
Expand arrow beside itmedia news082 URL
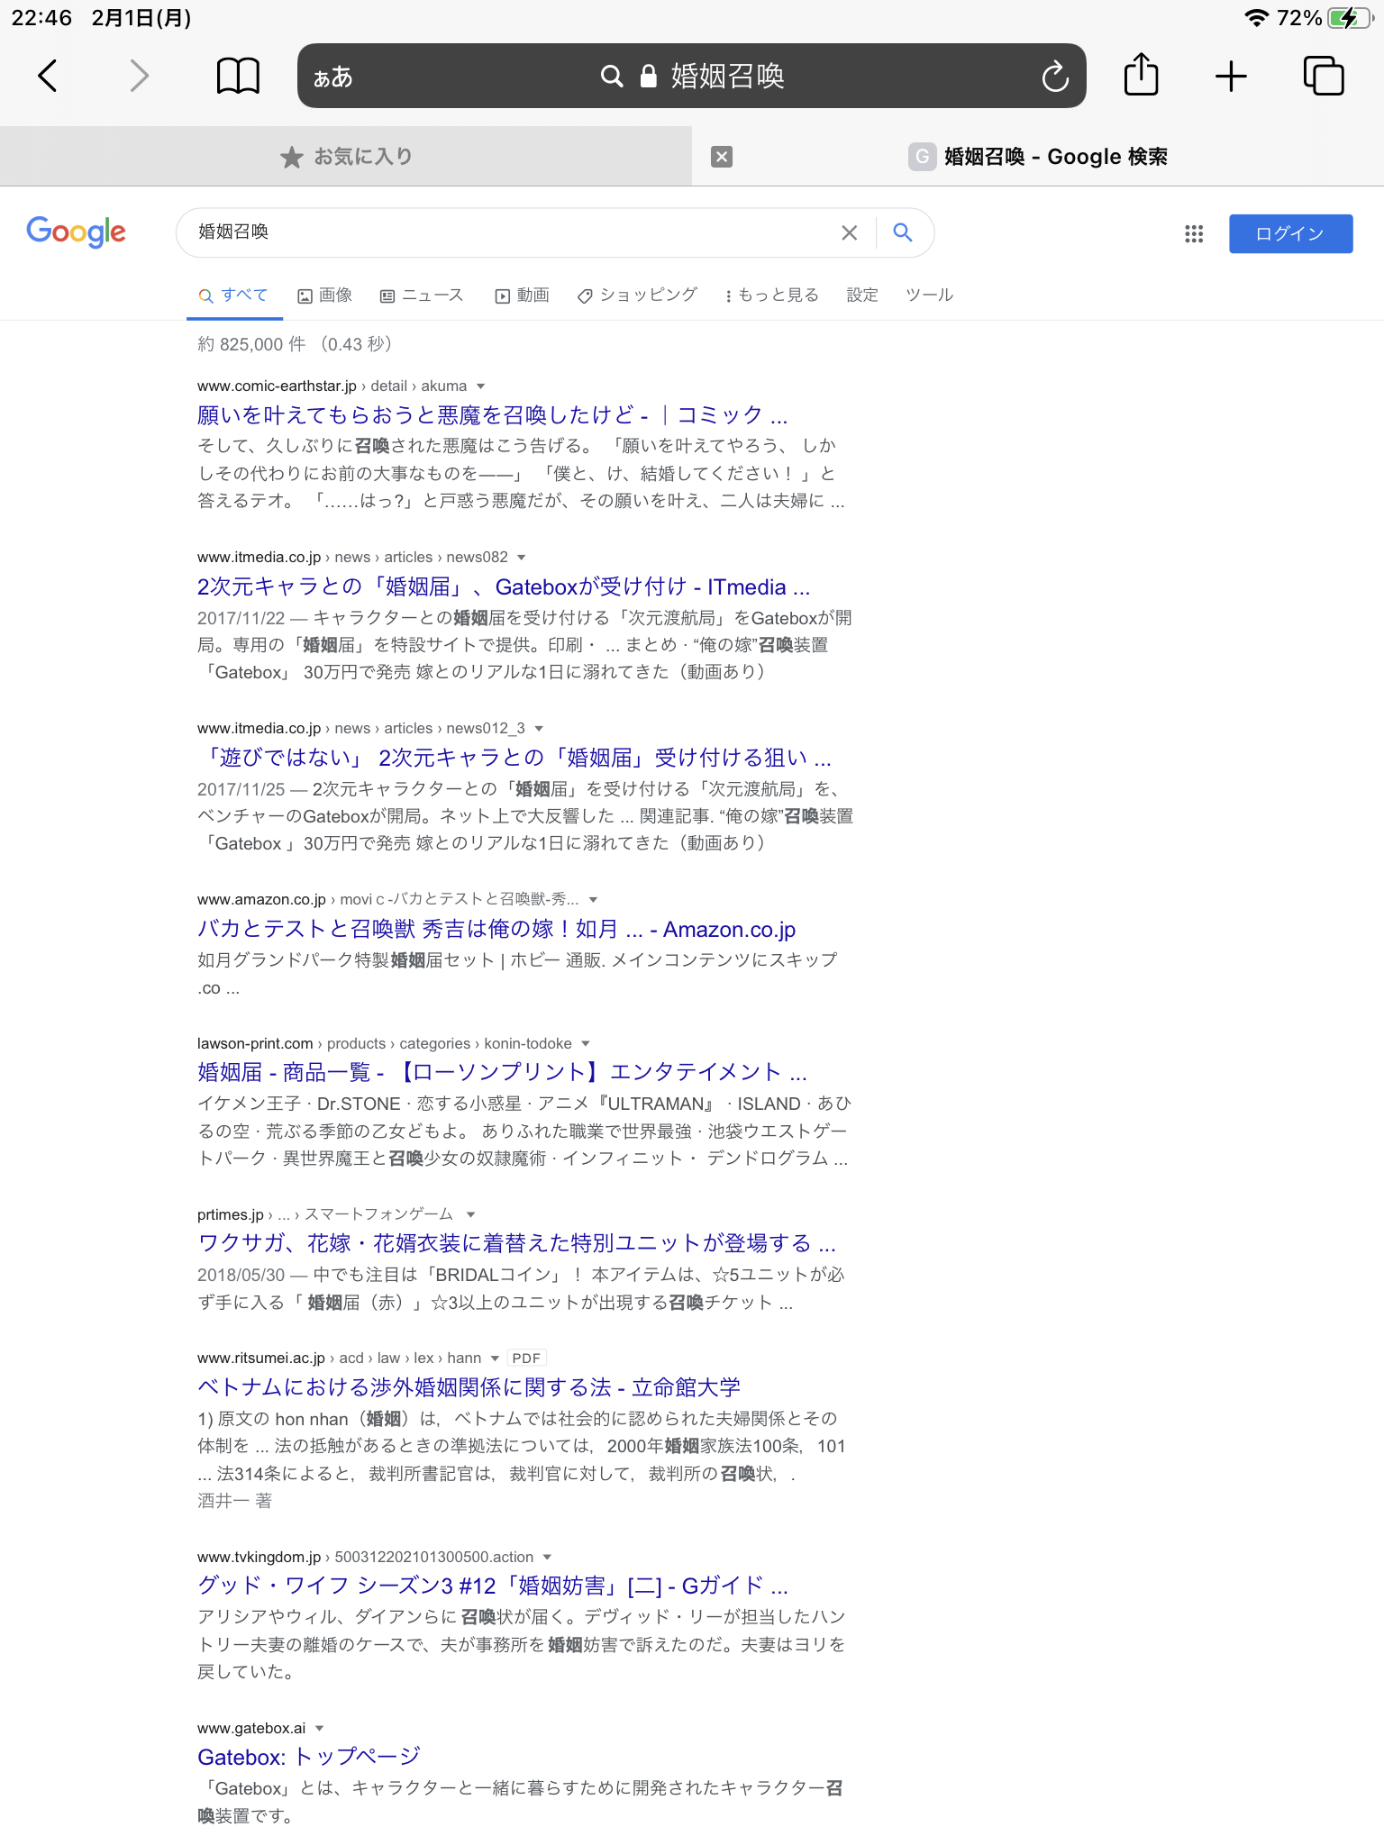click(522, 558)
